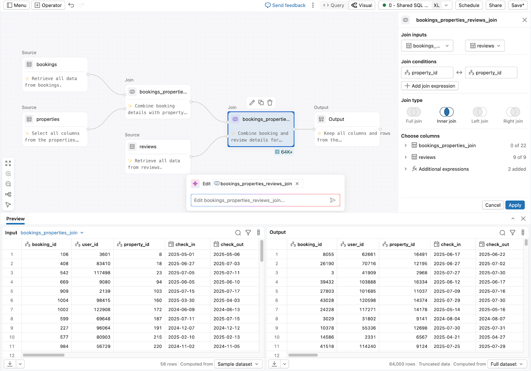Switch join type to Left join

(x=479, y=112)
